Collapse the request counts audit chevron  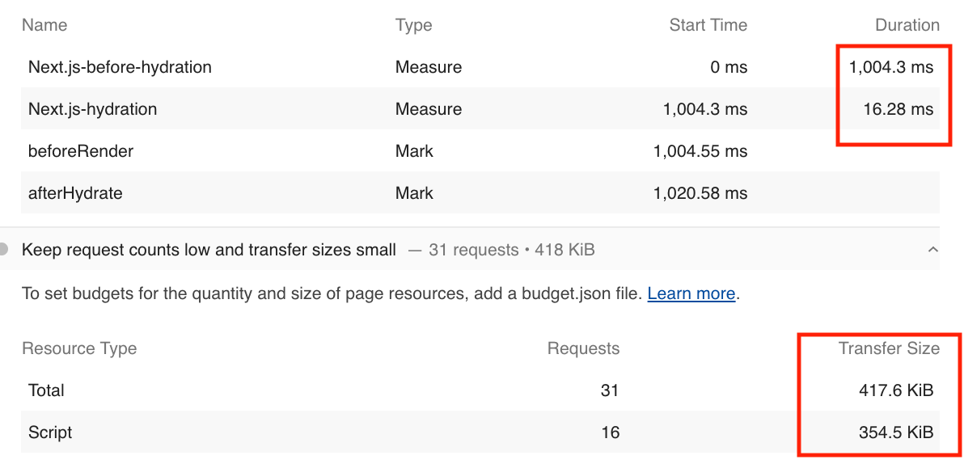coord(932,250)
